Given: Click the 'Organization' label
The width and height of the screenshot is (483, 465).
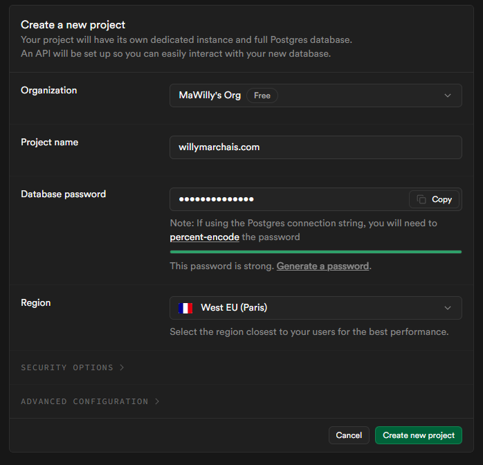Looking at the screenshot, I should pyautogui.click(x=48, y=90).
